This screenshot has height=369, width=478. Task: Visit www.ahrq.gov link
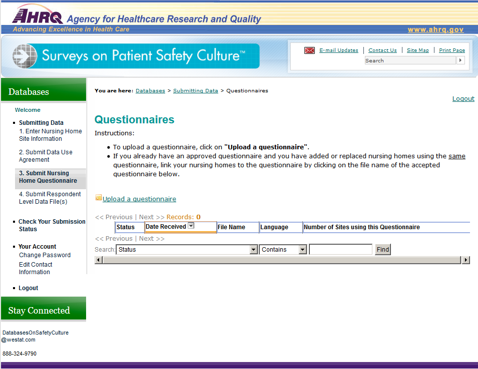click(435, 29)
